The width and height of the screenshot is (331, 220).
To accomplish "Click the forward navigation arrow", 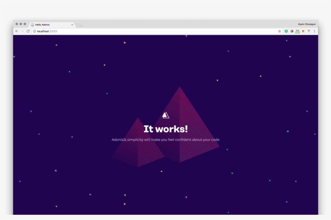I will click(22, 31).
